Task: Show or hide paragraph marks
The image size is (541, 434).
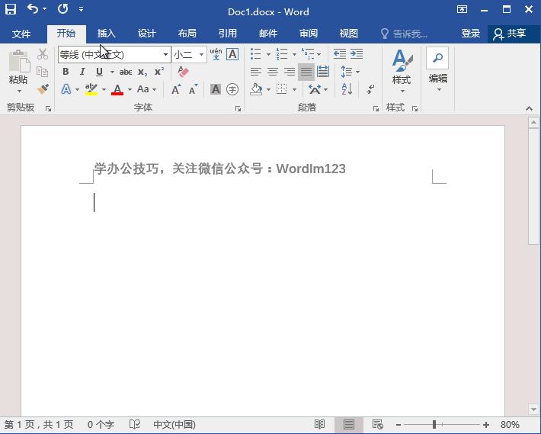Action: [x=370, y=89]
